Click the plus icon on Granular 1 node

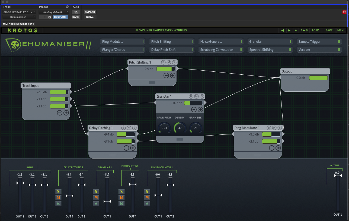[200, 110]
